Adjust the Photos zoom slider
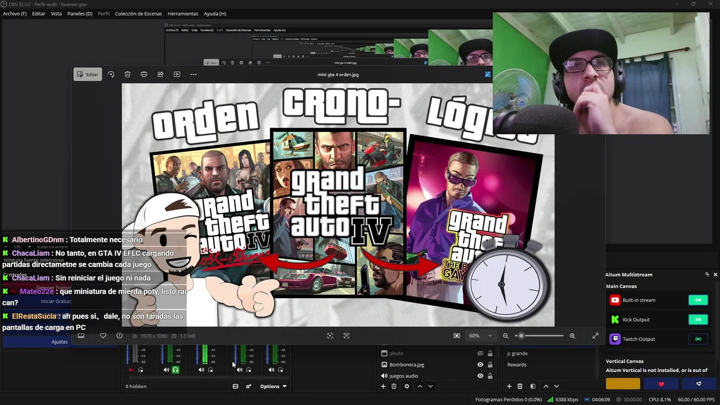The width and height of the screenshot is (720, 405). pos(539,336)
